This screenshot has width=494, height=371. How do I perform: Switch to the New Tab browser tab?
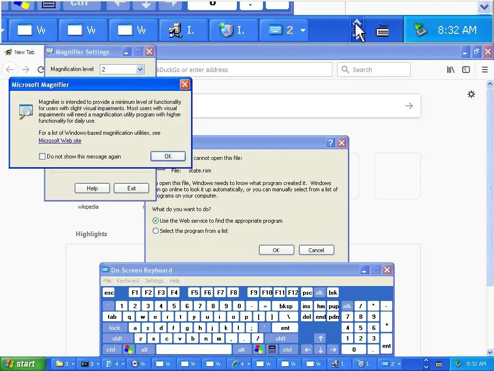pyautogui.click(x=21, y=52)
